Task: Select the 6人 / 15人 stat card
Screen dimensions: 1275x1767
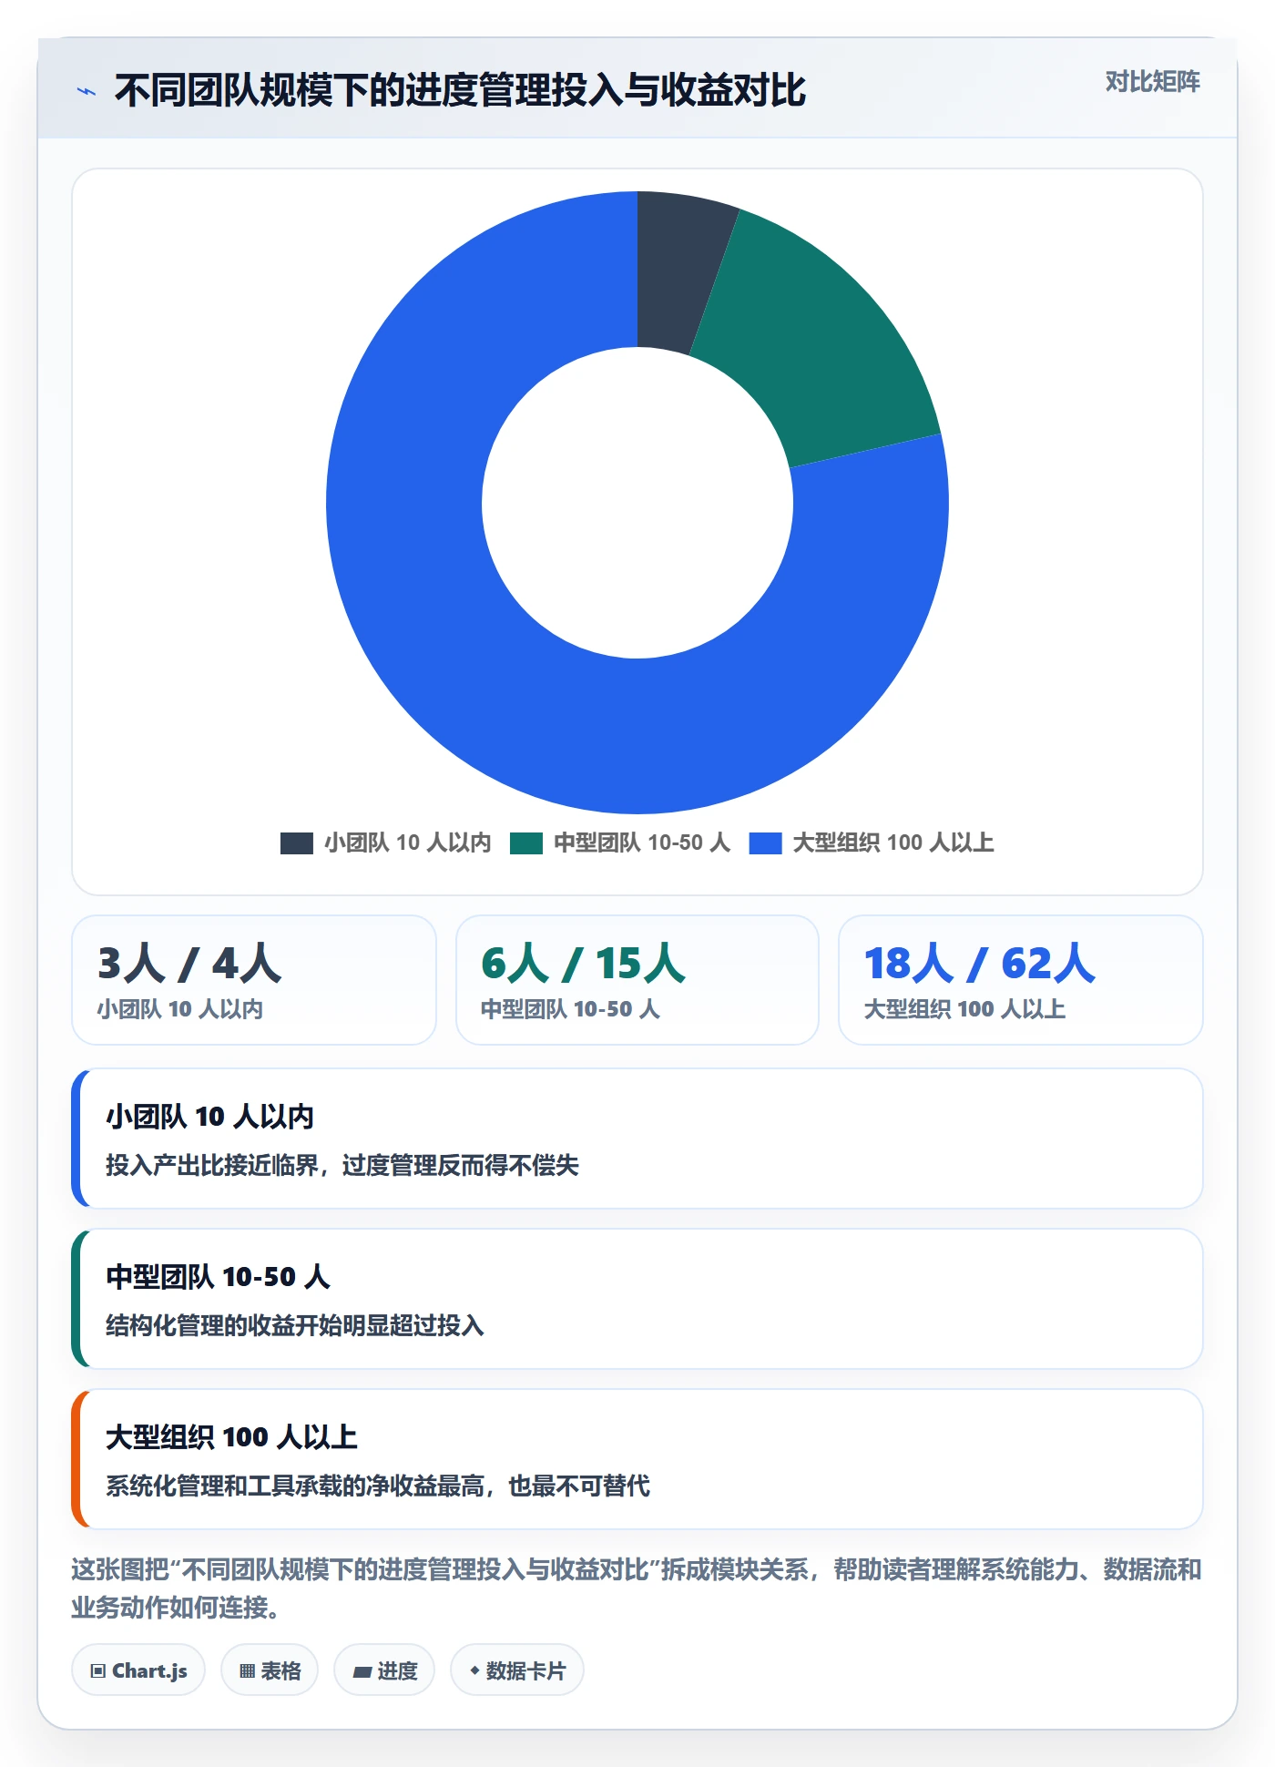Action: pyautogui.click(x=637, y=980)
